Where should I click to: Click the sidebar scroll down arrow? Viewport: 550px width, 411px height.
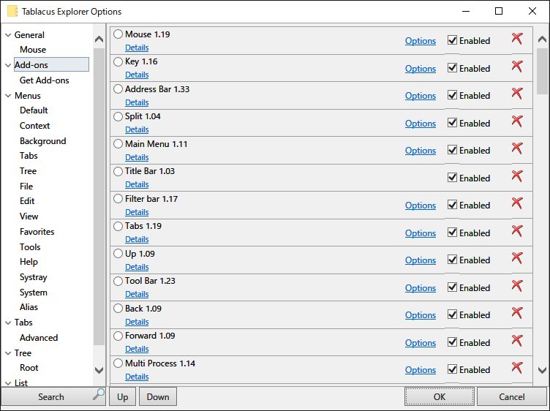(x=99, y=370)
